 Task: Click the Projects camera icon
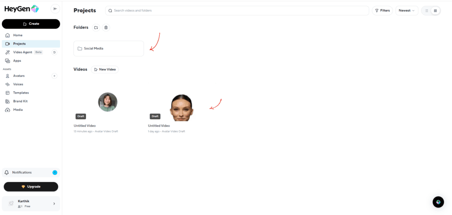tap(8, 44)
